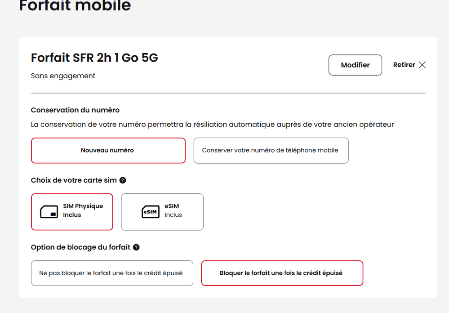The height and width of the screenshot is (313, 449).
Task: Click the physical SIM card icon
Action: (x=49, y=212)
